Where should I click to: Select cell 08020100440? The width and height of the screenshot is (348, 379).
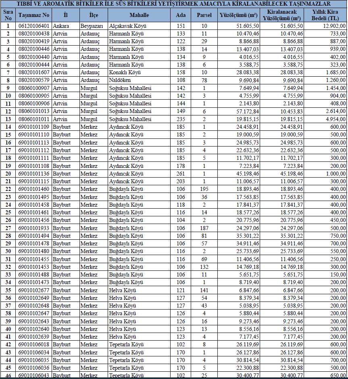(34, 57)
